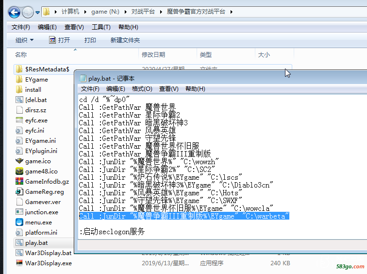Click the :启动seclogon服务 line in Notepad
The image size is (367, 274).
[112, 232]
